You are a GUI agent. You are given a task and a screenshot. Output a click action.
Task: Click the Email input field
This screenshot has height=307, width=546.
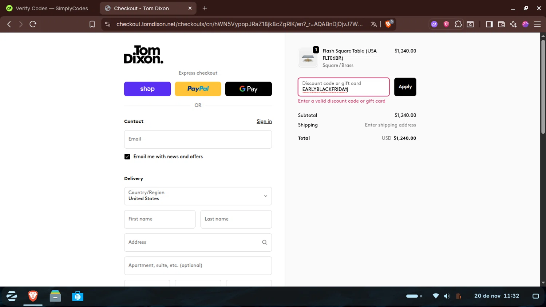pyautogui.click(x=198, y=139)
